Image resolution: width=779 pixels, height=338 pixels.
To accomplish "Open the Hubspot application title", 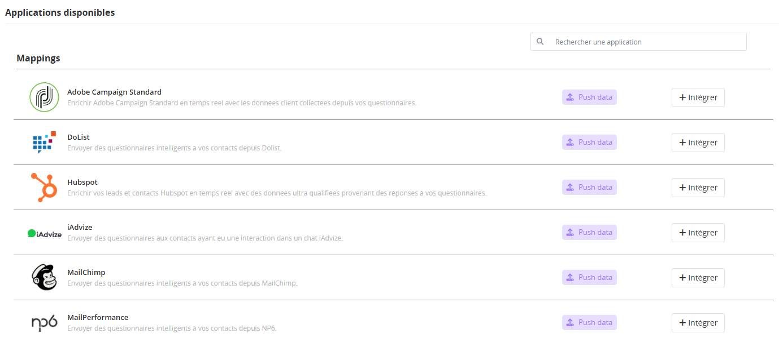I will click(82, 182).
